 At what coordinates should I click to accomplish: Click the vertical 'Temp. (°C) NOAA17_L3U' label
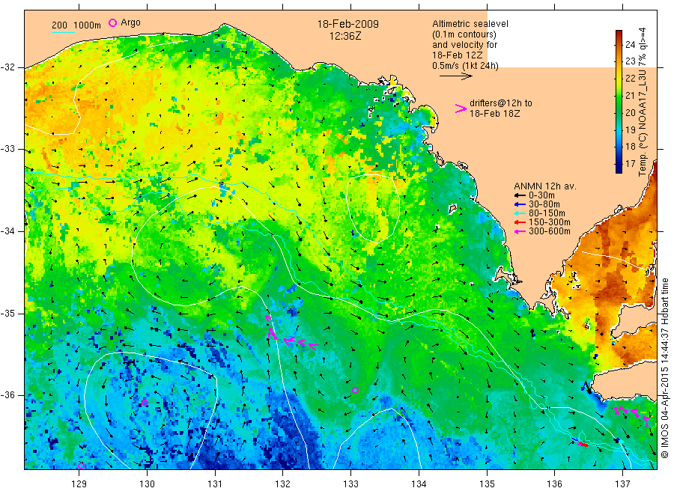(x=643, y=102)
